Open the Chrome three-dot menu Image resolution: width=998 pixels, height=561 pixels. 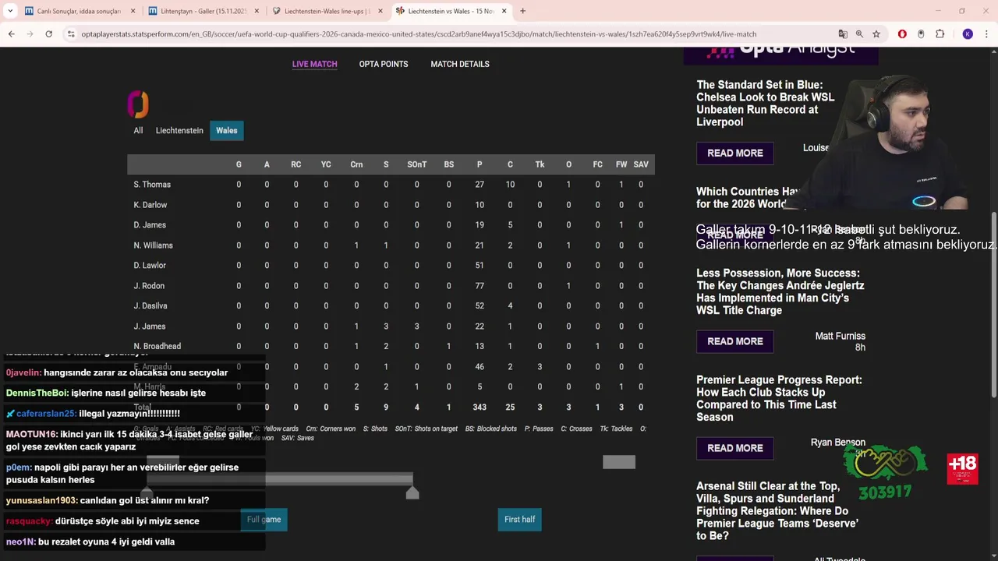click(x=986, y=34)
